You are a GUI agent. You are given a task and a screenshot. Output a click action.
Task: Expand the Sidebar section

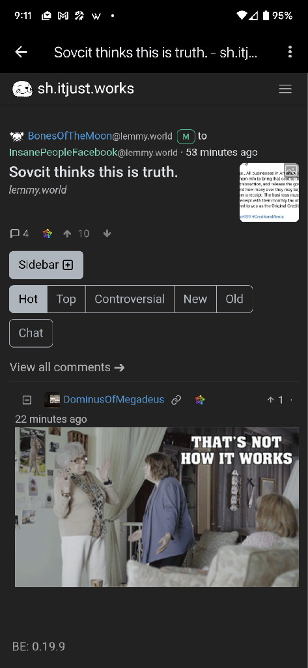[46, 265]
